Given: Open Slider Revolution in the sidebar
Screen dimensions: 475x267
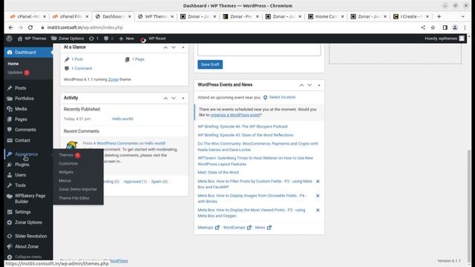Looking at the screenshot, I should point(31,236).
